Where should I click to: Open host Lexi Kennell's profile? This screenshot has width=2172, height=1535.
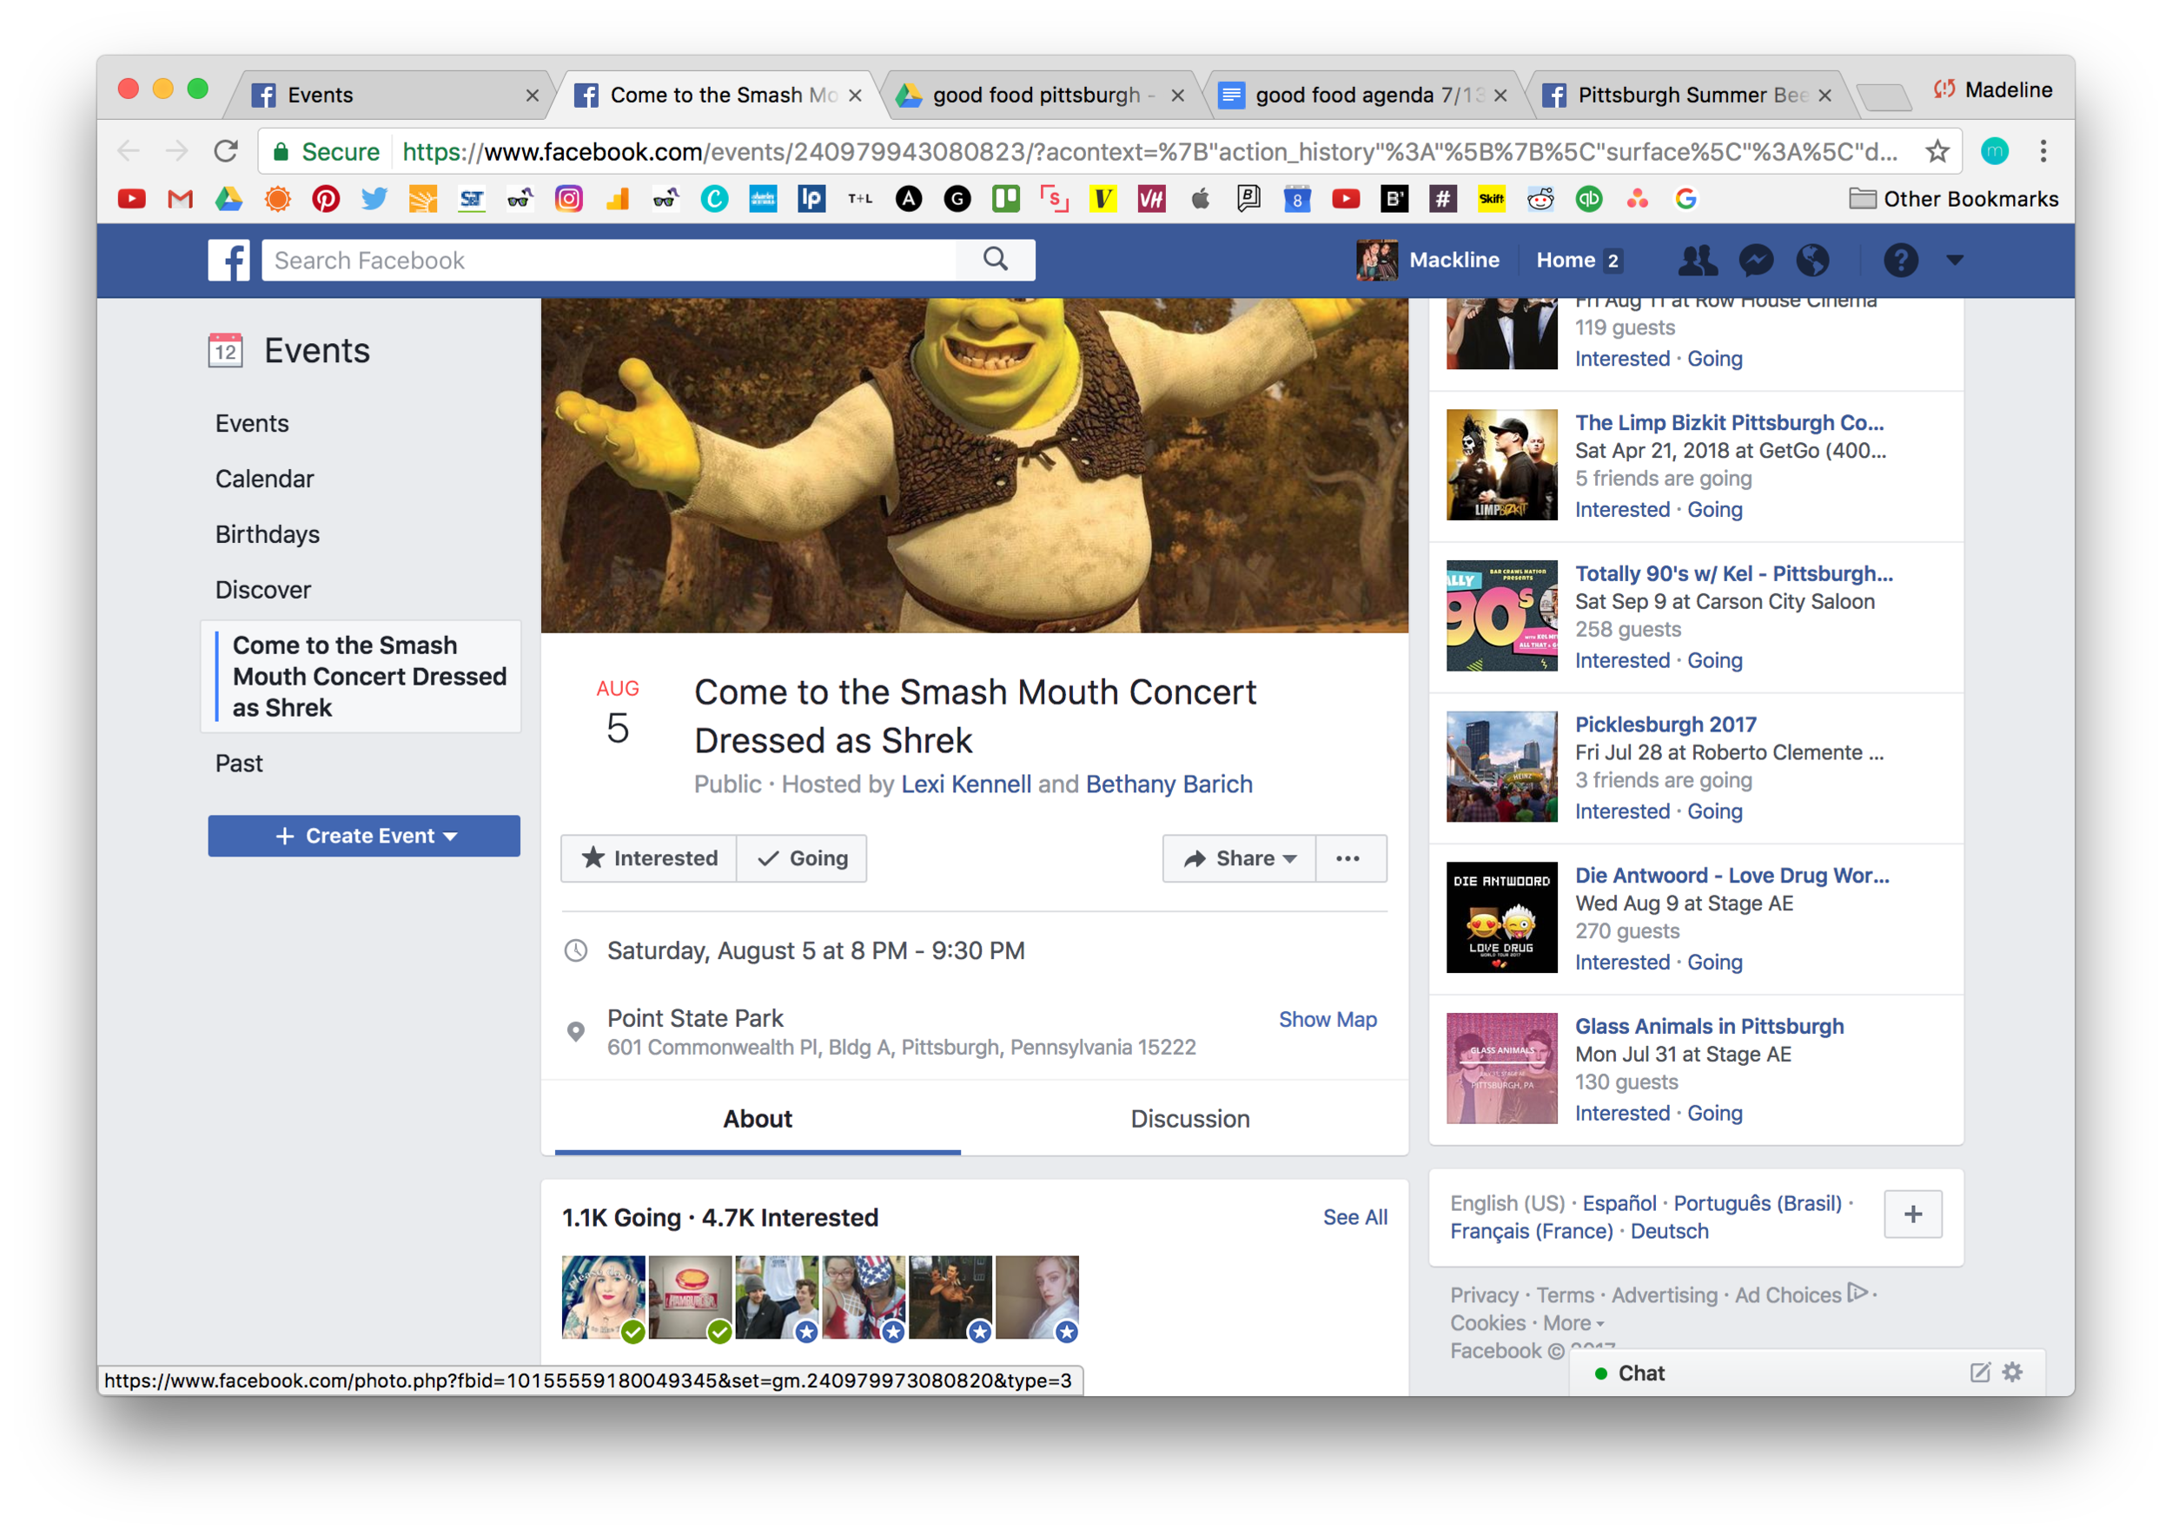[966, 785]
